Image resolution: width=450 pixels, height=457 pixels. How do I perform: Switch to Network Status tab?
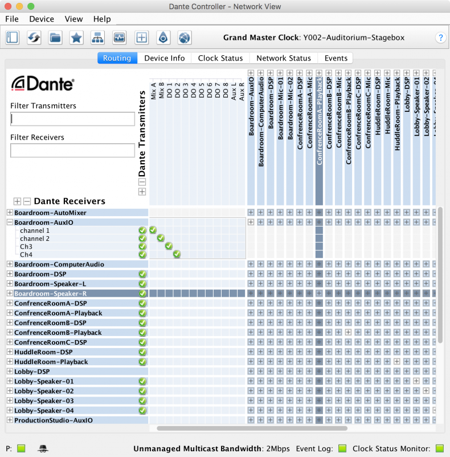pos(284,58)
